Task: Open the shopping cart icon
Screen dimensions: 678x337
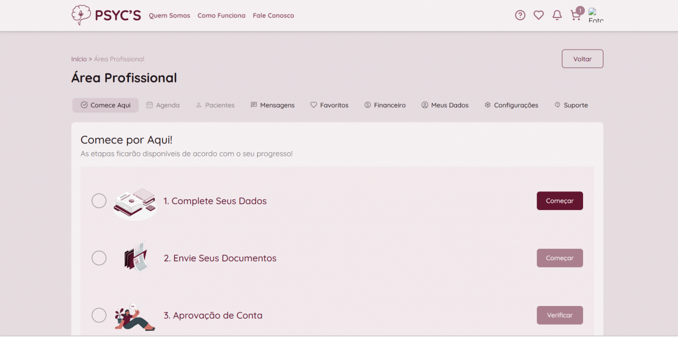Action: tap(576, 15)
